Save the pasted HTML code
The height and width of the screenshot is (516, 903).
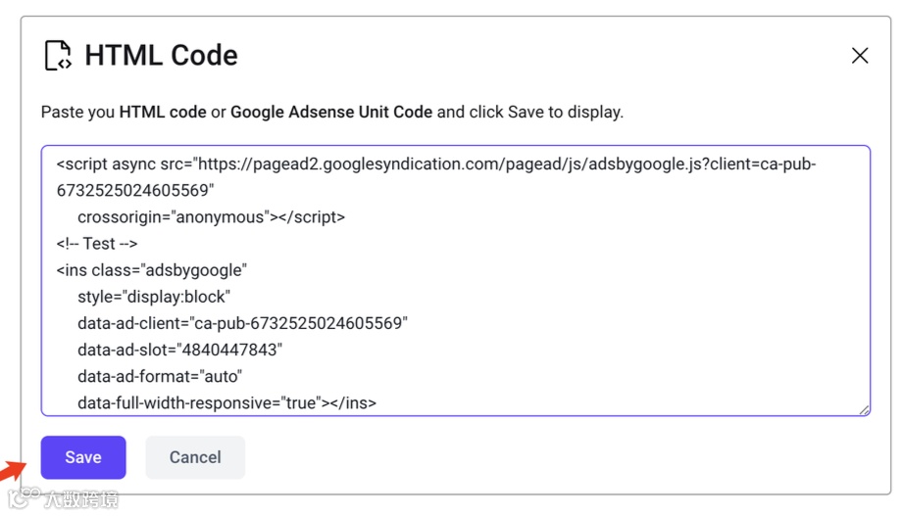tap(83, 457)
